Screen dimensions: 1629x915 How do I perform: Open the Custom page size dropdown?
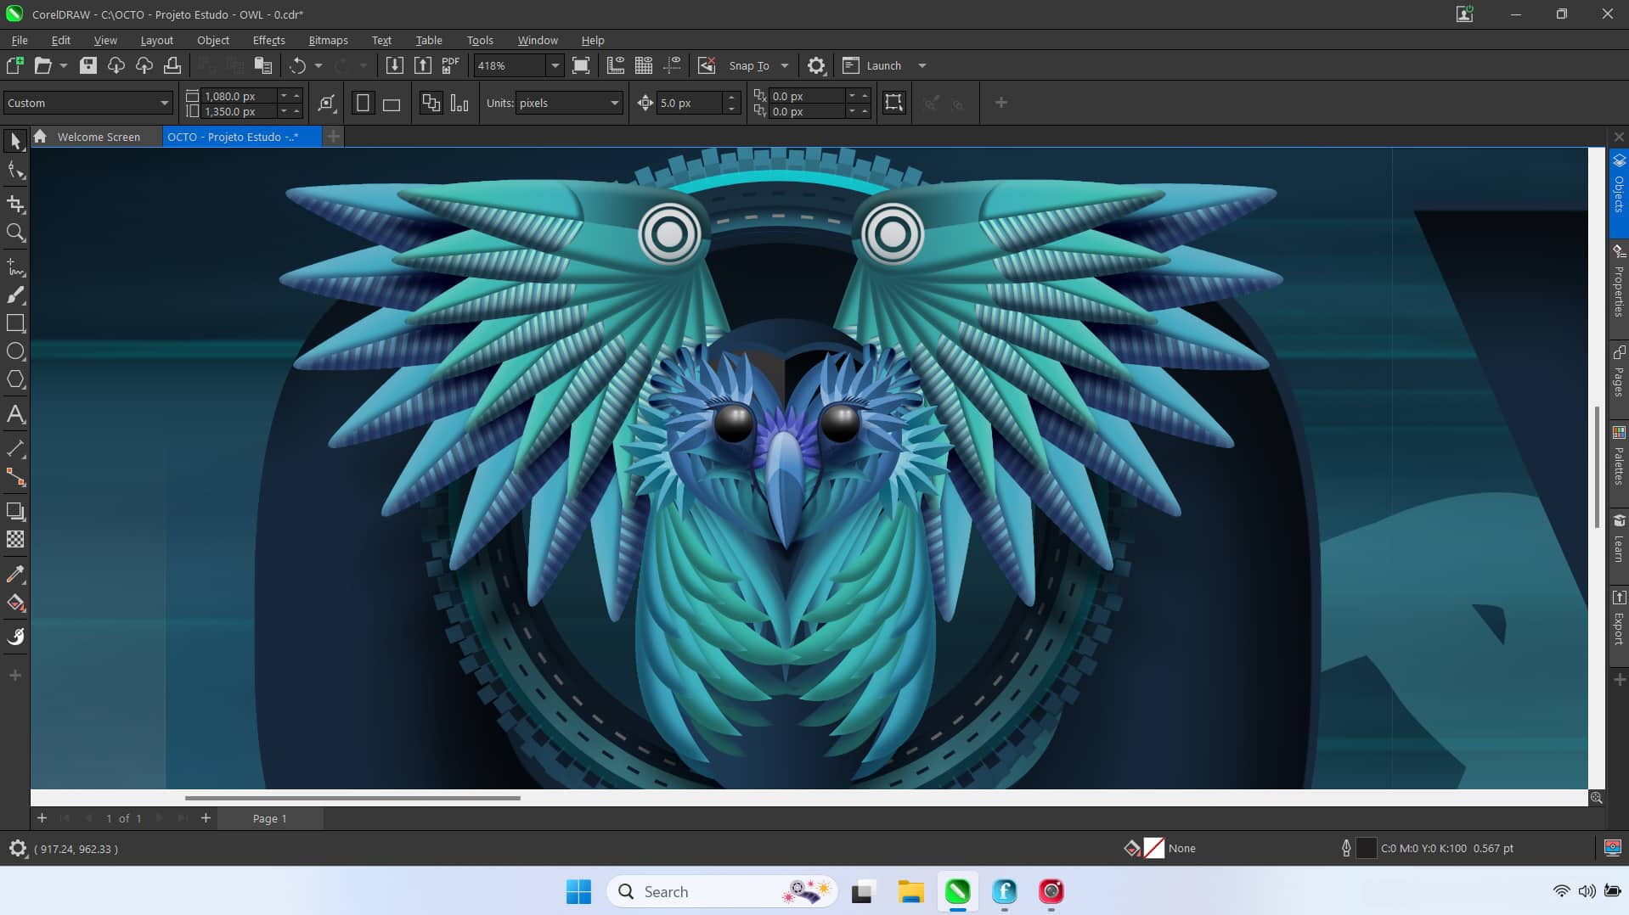tap(164, 104)
